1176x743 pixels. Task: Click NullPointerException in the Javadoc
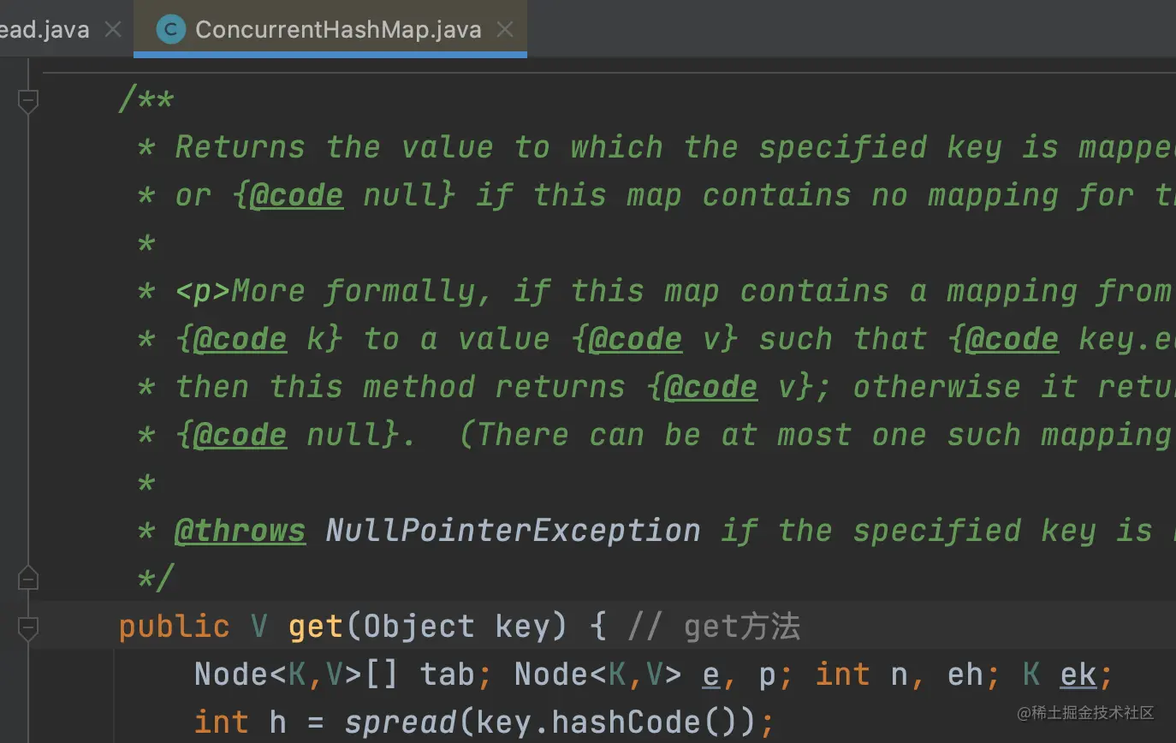[513, 531]
